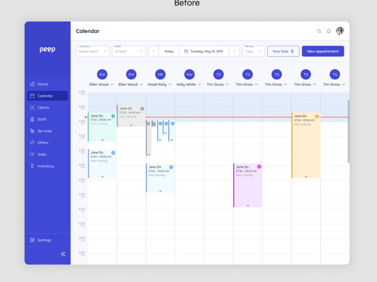Open the Location dropdown showing Kuwait Salon
This screenshot has width=377, height=282.
click(x=92, y=51)
